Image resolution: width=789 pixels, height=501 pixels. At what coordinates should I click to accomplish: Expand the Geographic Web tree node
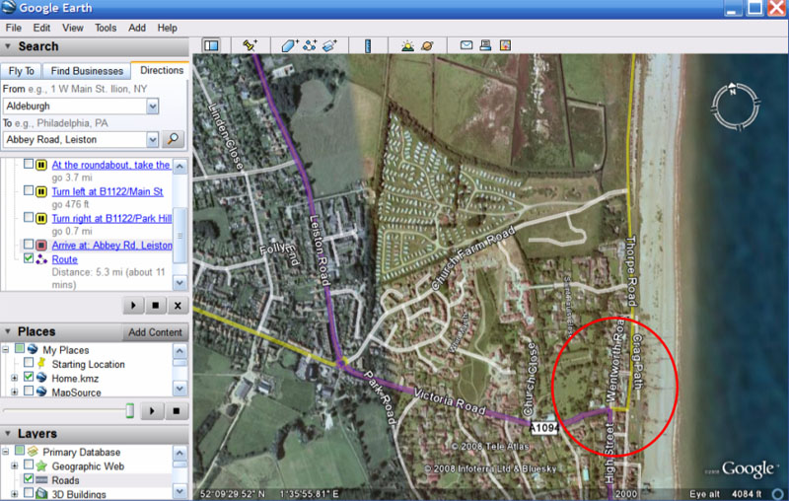[x=14, y=465]
